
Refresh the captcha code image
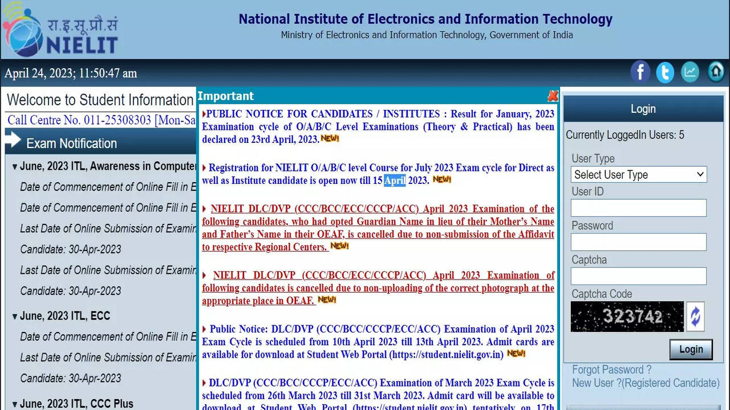coord(695,317)
